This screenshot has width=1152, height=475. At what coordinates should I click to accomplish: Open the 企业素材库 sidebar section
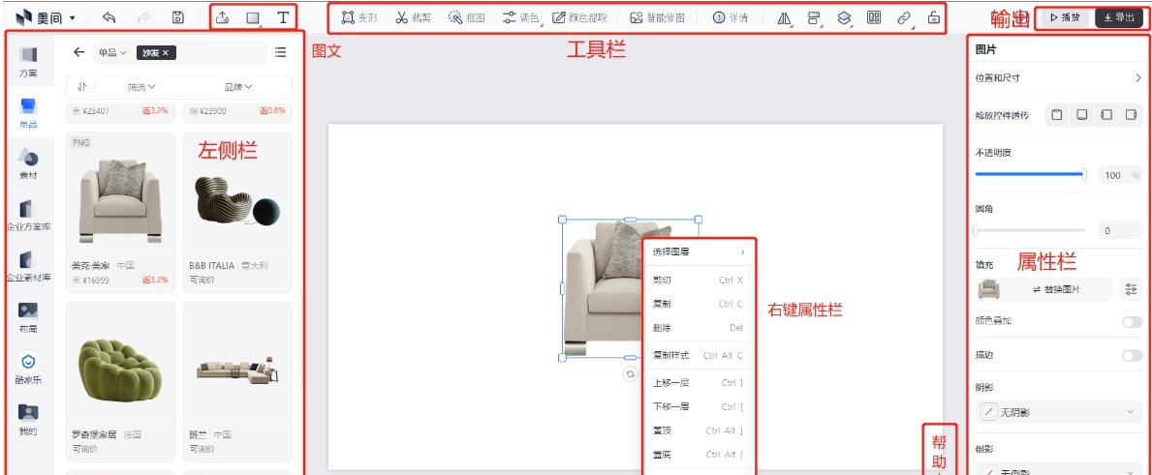28,266
